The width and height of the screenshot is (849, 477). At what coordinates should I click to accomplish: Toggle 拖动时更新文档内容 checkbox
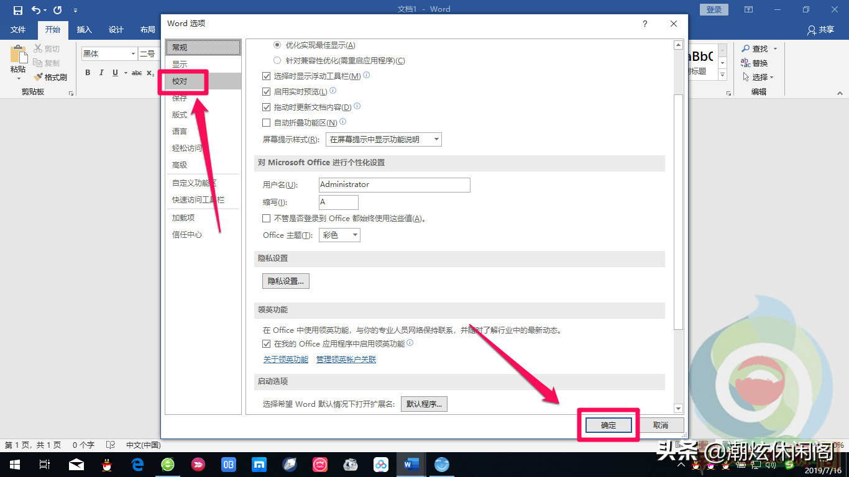pos(267,107)
